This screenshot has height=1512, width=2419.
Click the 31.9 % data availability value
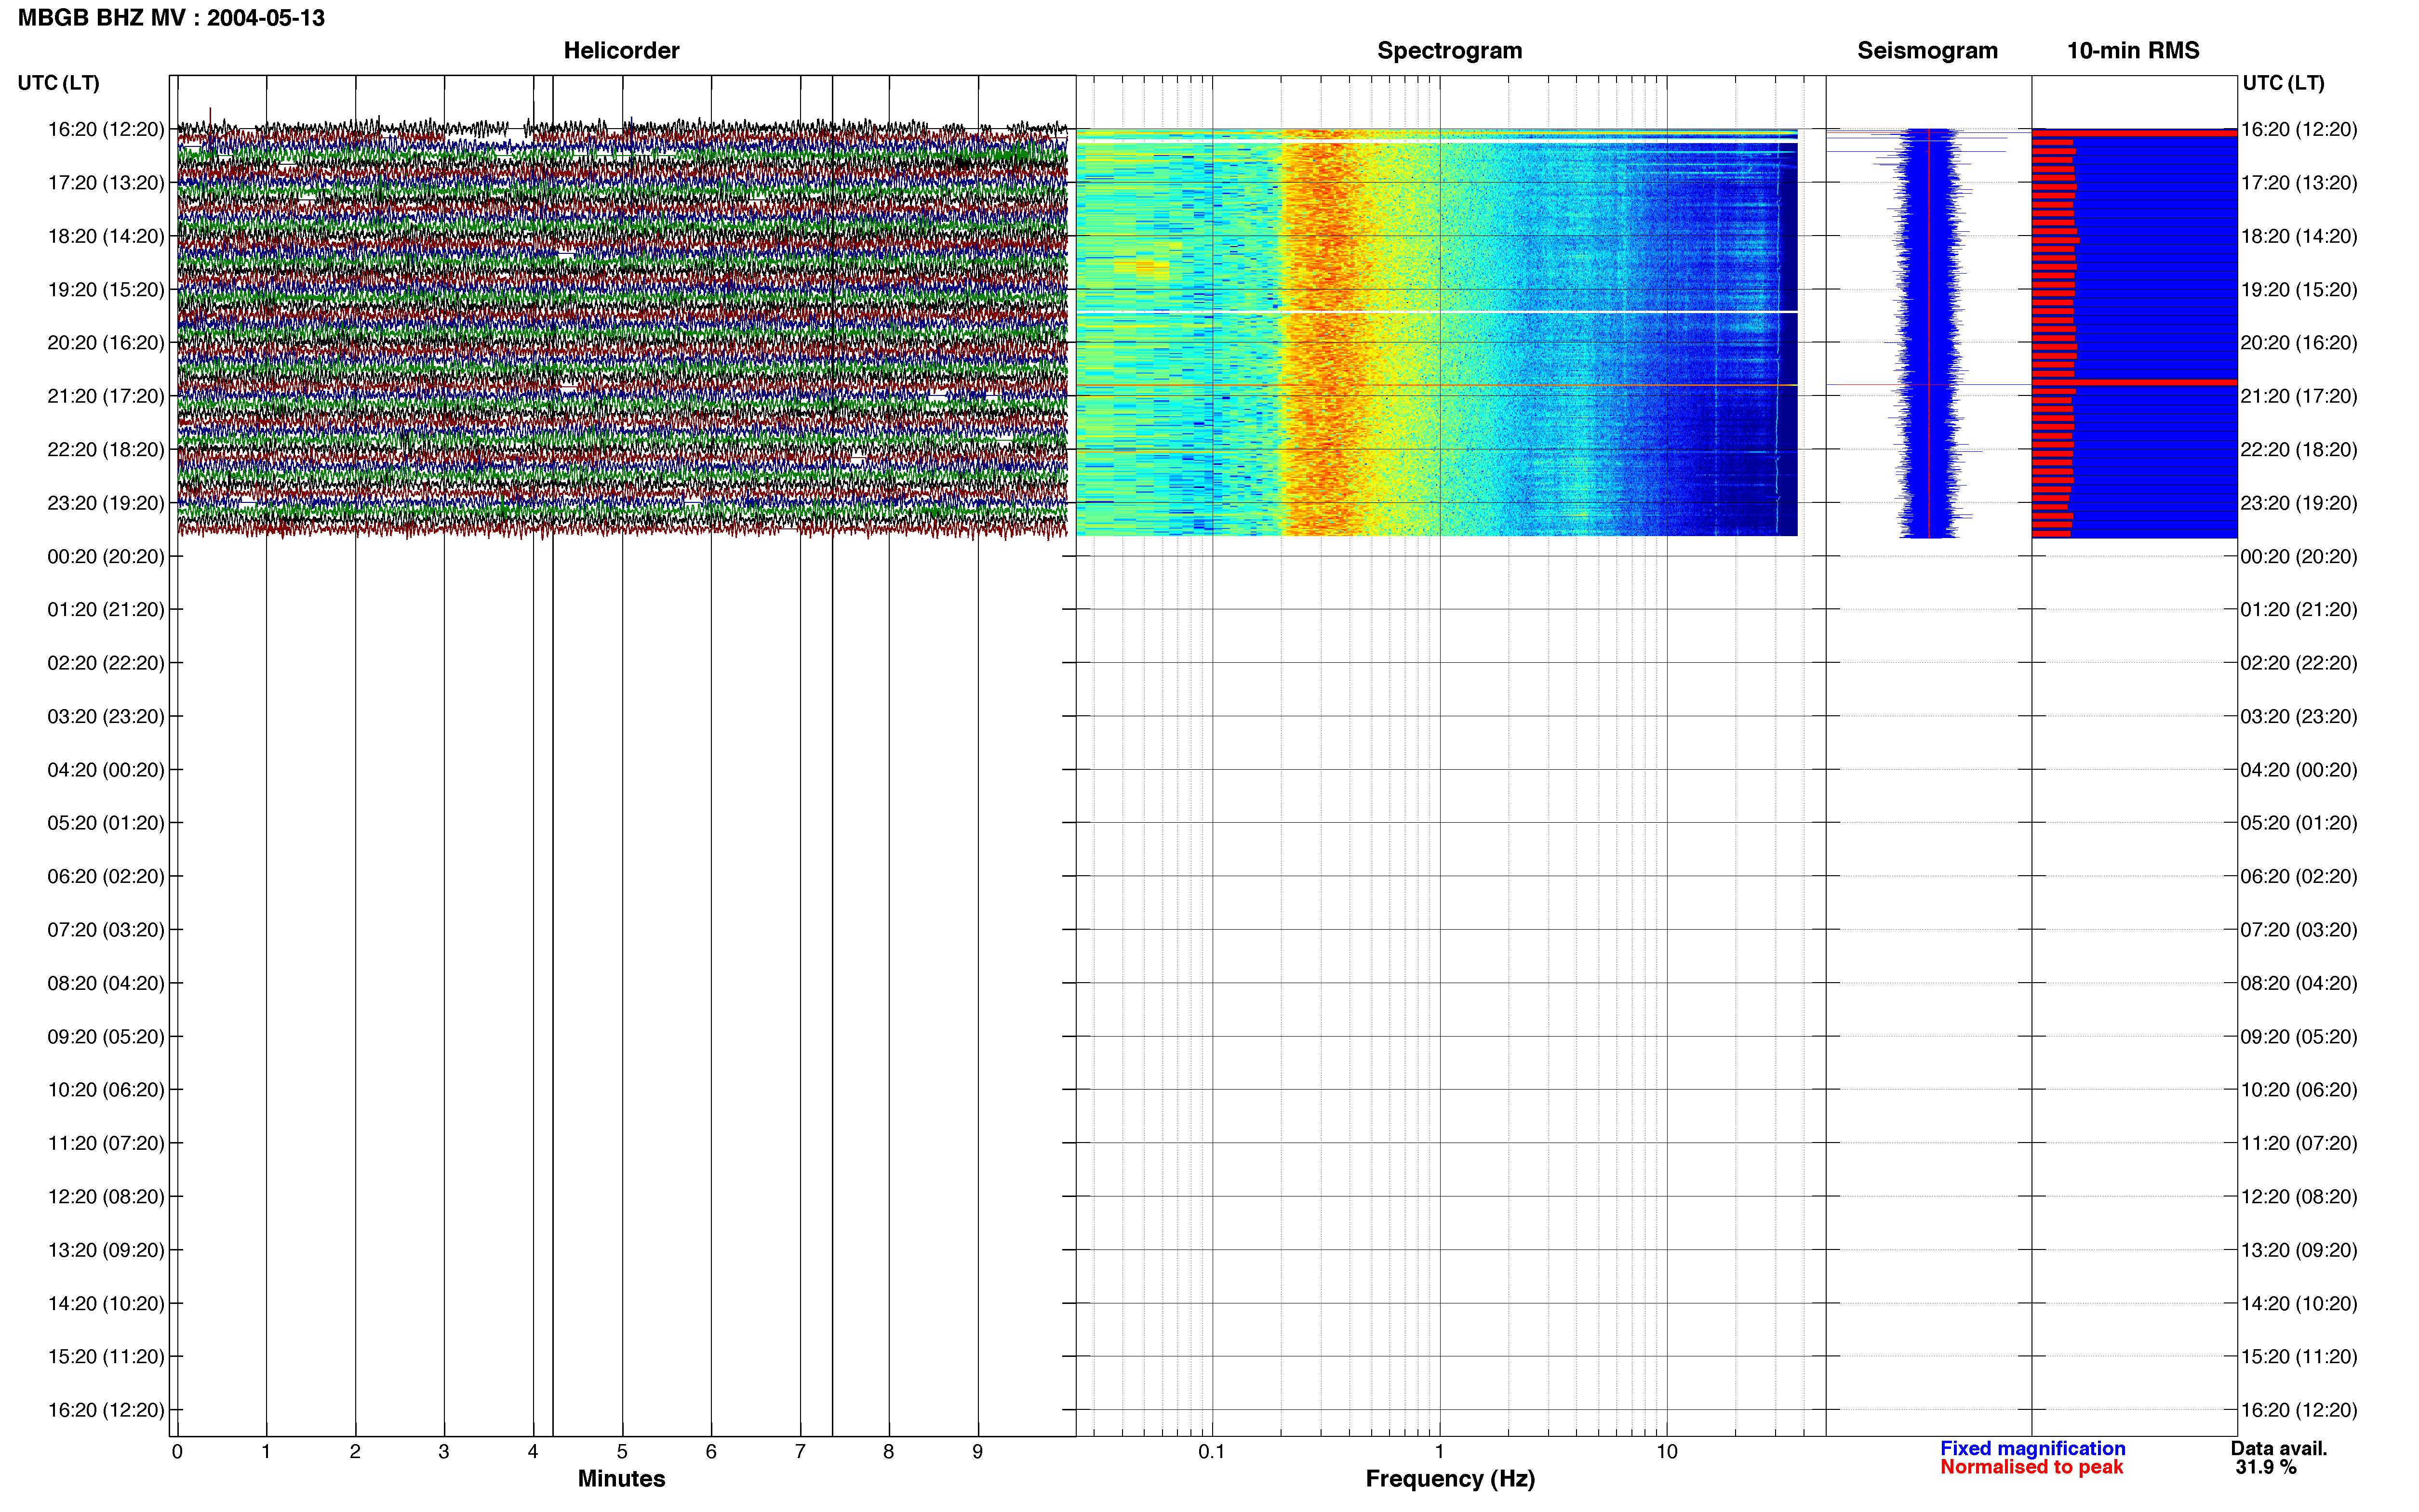click(x=2266, y=1467)
